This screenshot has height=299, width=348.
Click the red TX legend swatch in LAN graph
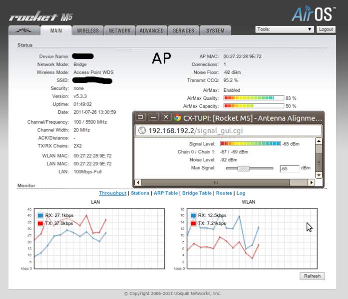(40, 223)
